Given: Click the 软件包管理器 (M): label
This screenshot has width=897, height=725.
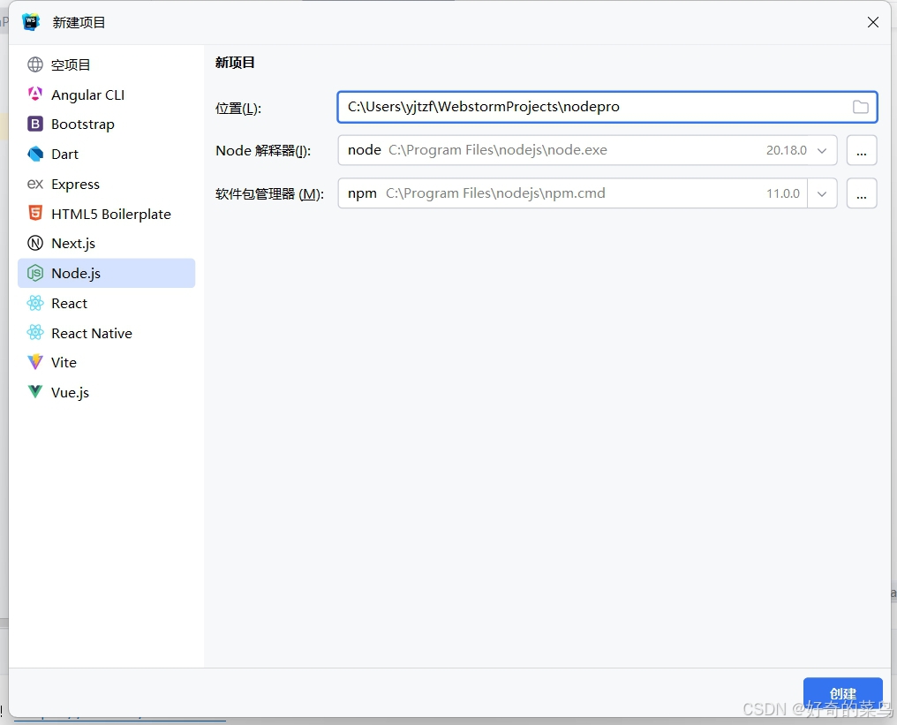Looking at the screenshot, I should point(269,194).
